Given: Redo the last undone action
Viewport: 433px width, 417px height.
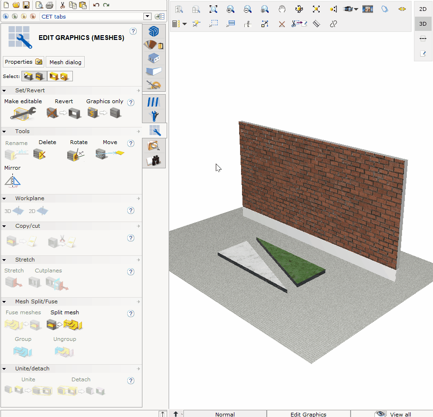Looking at the screenshot, I should point(106,5).
